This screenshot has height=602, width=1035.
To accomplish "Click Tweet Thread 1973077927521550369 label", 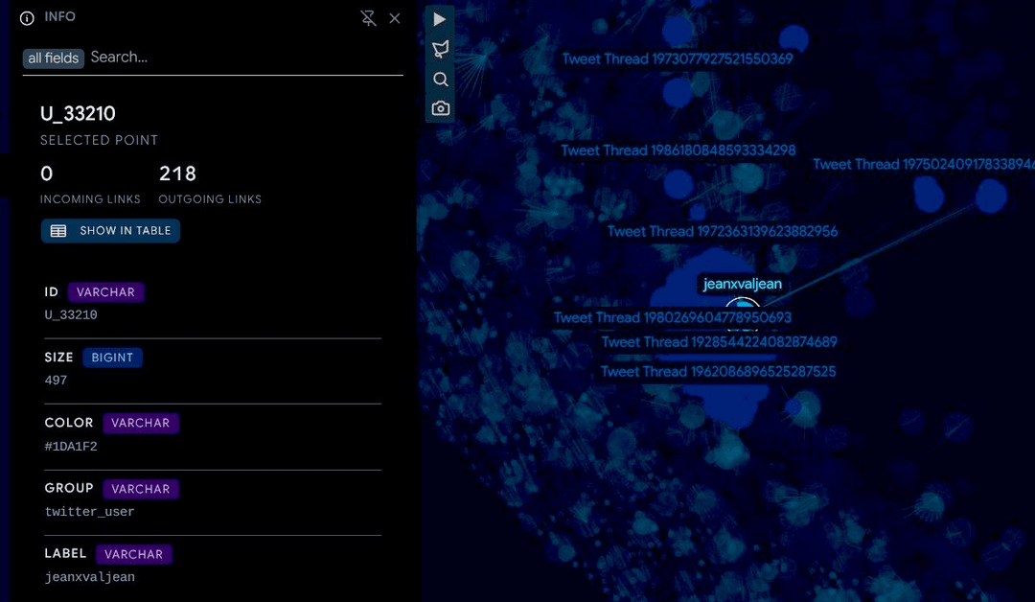I will click(x=677, y=59).
